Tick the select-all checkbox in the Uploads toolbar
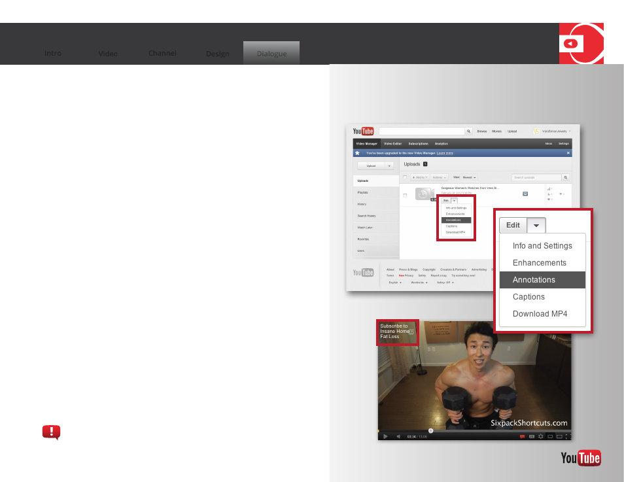 point(405,177)
